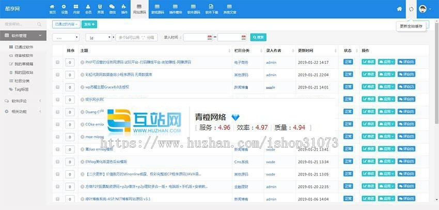
Task: Open the 界面 interface icon in top nav
Action: (100, 9)
